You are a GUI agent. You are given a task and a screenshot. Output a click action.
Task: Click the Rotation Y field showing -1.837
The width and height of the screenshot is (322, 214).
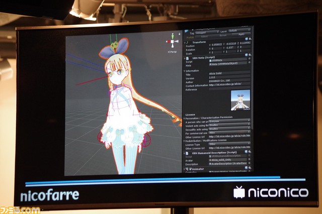pos(231,48)
